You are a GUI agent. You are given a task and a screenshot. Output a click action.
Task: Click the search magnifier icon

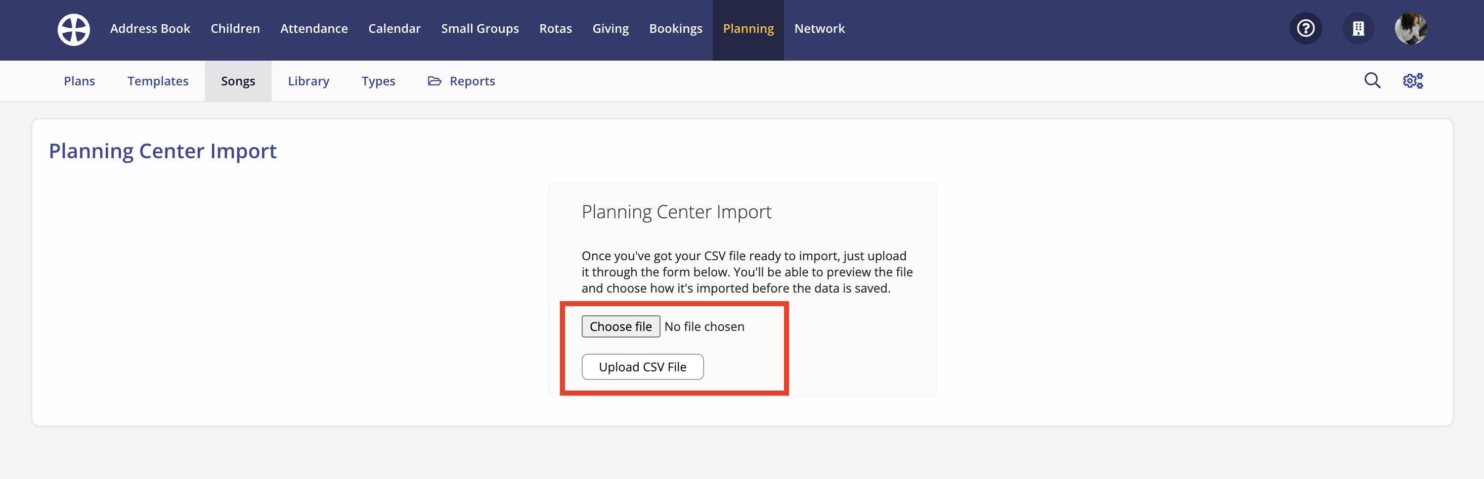[x=1372, y=81]
